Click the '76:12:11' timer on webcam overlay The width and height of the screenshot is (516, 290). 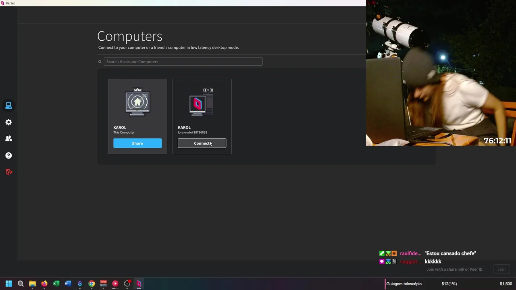coord(497,141)
